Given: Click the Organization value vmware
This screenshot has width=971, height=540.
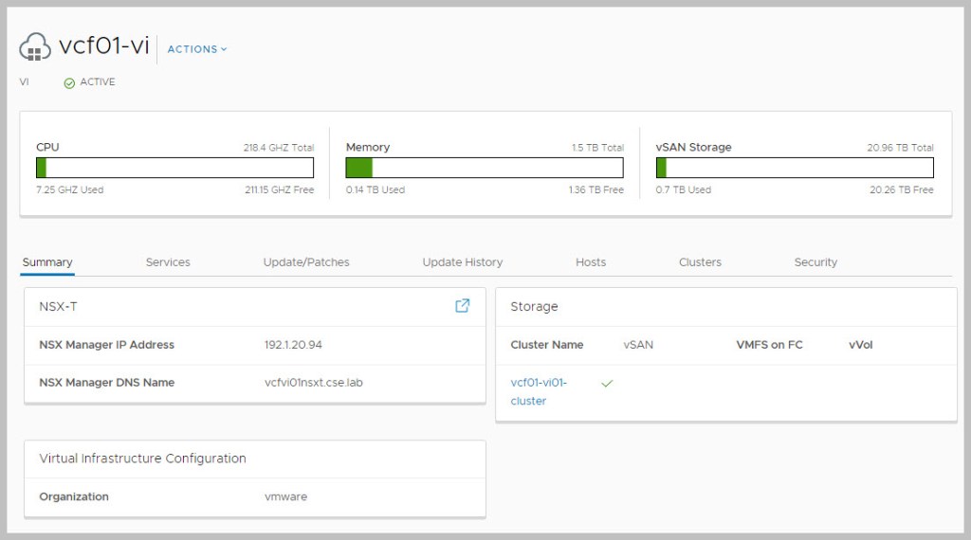Looking at the screenshot, I should (285, 496).
